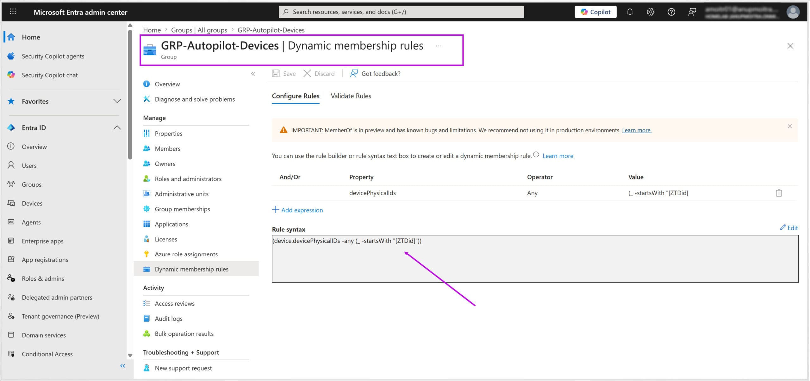
Task: Open Security Copilot agents
Action: tap(53, 56)
